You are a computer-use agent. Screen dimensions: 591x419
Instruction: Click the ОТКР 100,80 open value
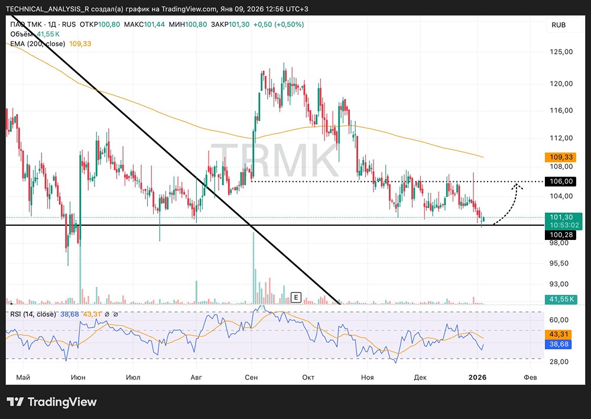(100, 24)
